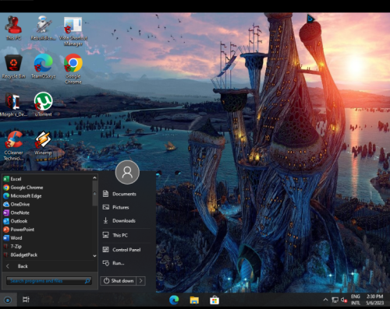Screen dimensions: 390x309
Task: Open the RebuildIco desktop shortcut
Action: (43, 28)
